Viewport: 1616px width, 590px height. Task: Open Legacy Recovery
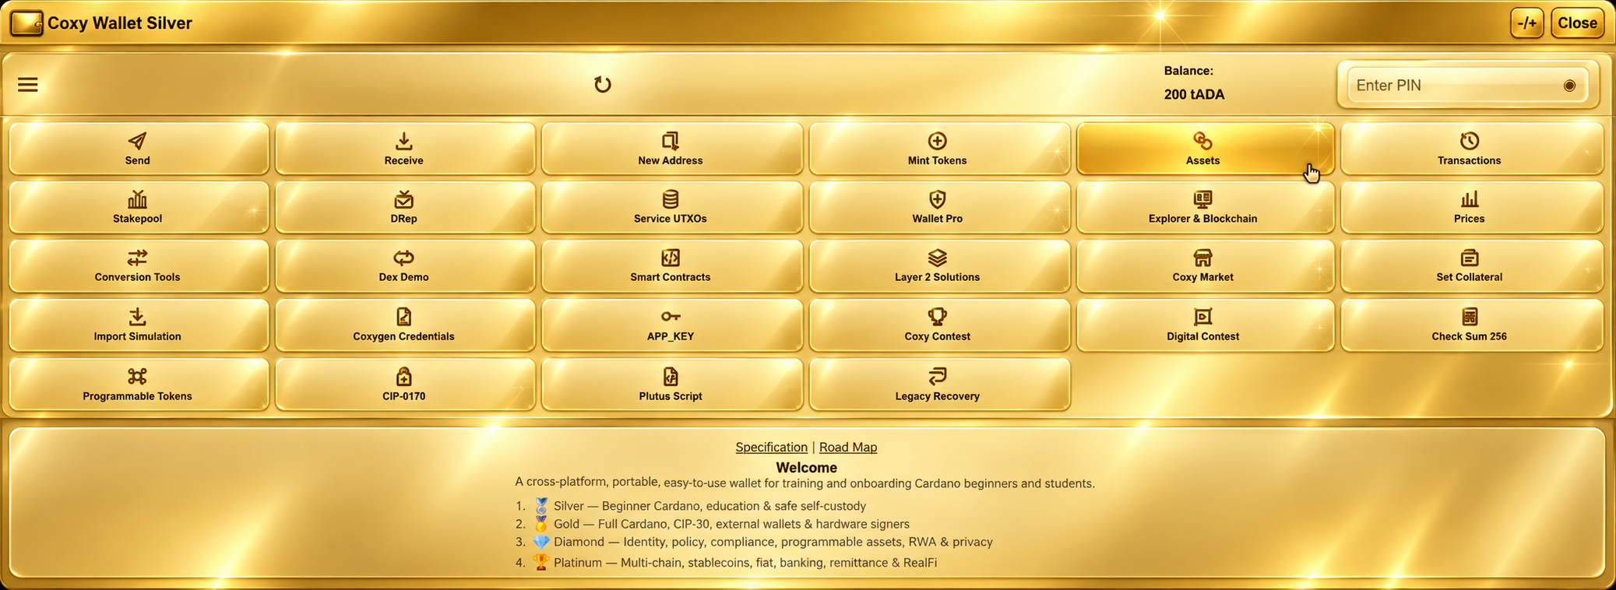[x=938, y=385]
